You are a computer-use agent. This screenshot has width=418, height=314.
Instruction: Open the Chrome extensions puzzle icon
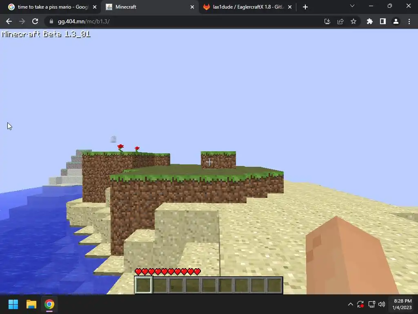(369, 21)
